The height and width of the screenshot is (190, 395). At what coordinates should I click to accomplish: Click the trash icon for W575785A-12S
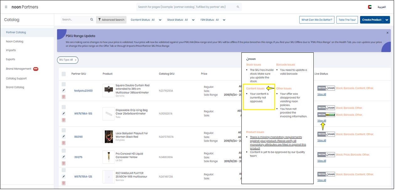click(x=64, y=182)
